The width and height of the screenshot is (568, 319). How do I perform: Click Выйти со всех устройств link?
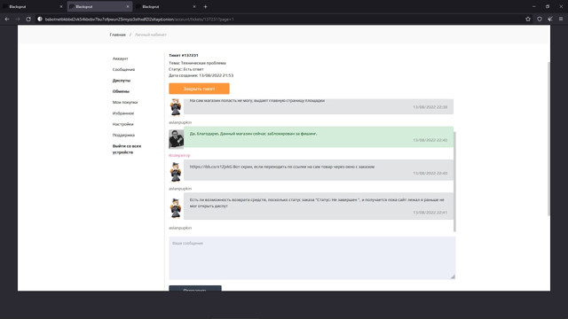click(x=127, y=149)
